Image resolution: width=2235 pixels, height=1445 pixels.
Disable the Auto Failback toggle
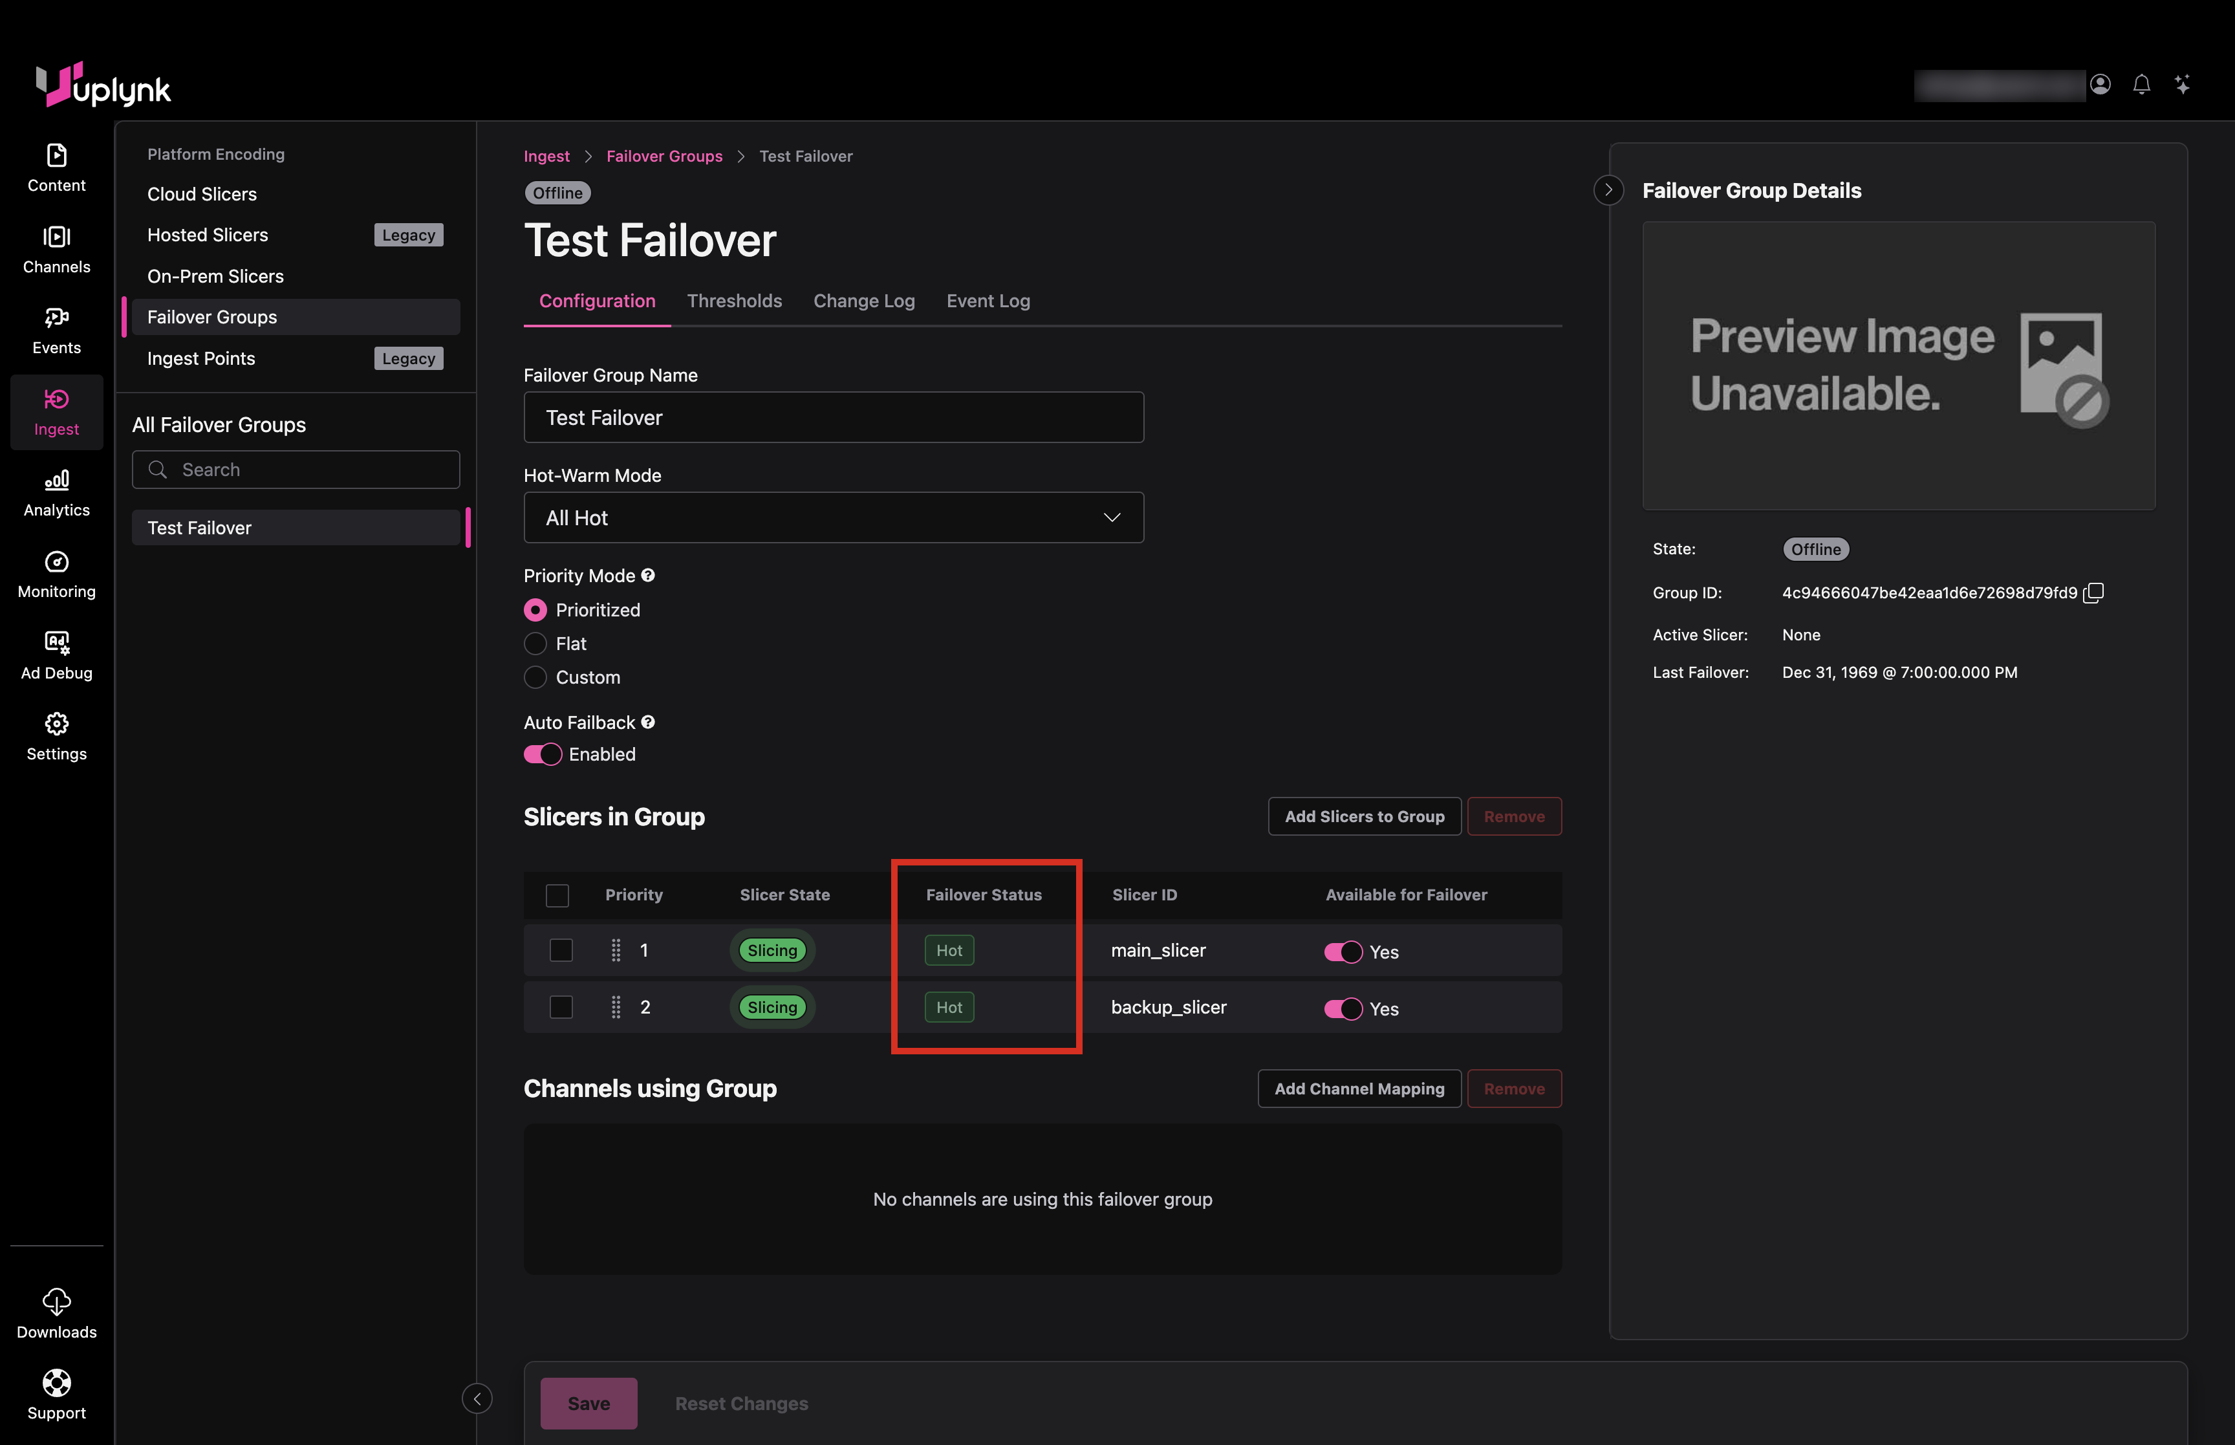point(542,754)
